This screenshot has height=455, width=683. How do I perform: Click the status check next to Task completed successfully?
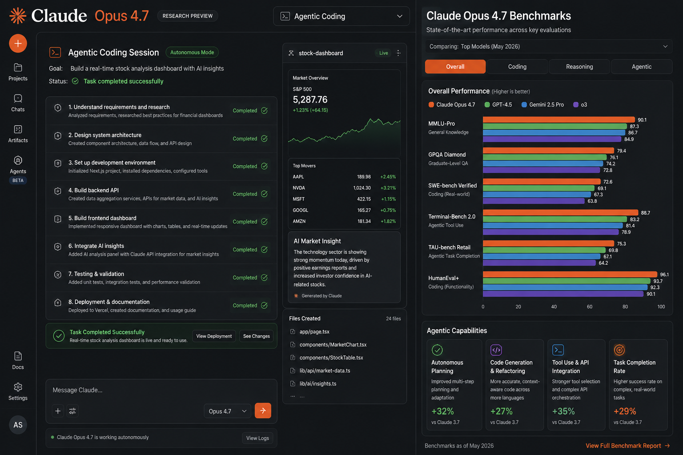[75, 81]
